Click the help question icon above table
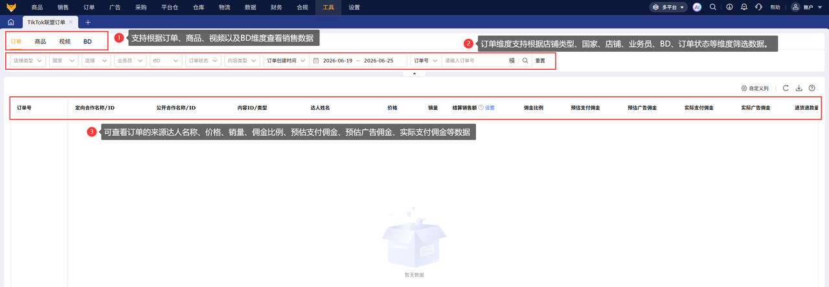The image size is (829, 287). pos(812,88)
